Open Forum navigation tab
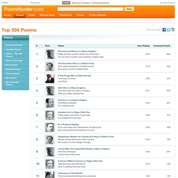Viewport: 178px width, 178px height. tap(80, 15)
